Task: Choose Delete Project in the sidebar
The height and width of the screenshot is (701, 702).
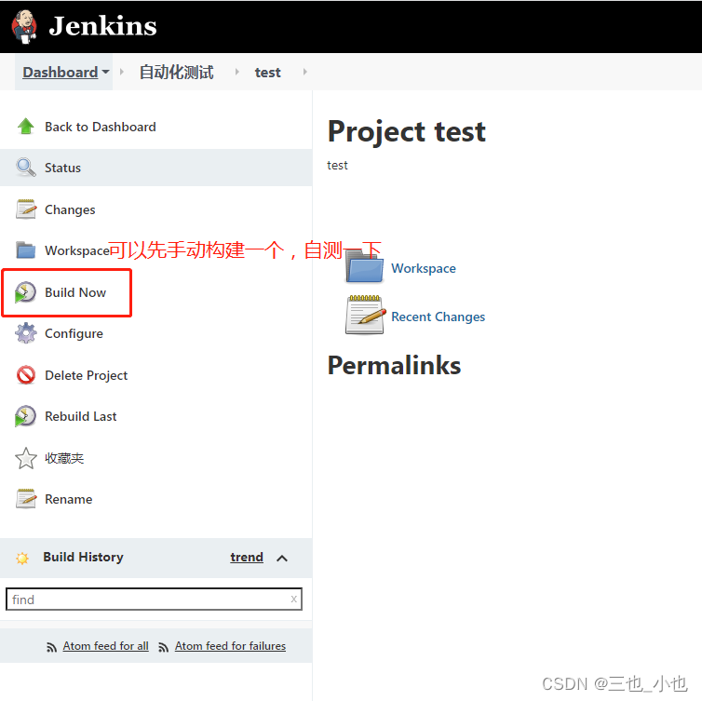Action: (86, 375)
